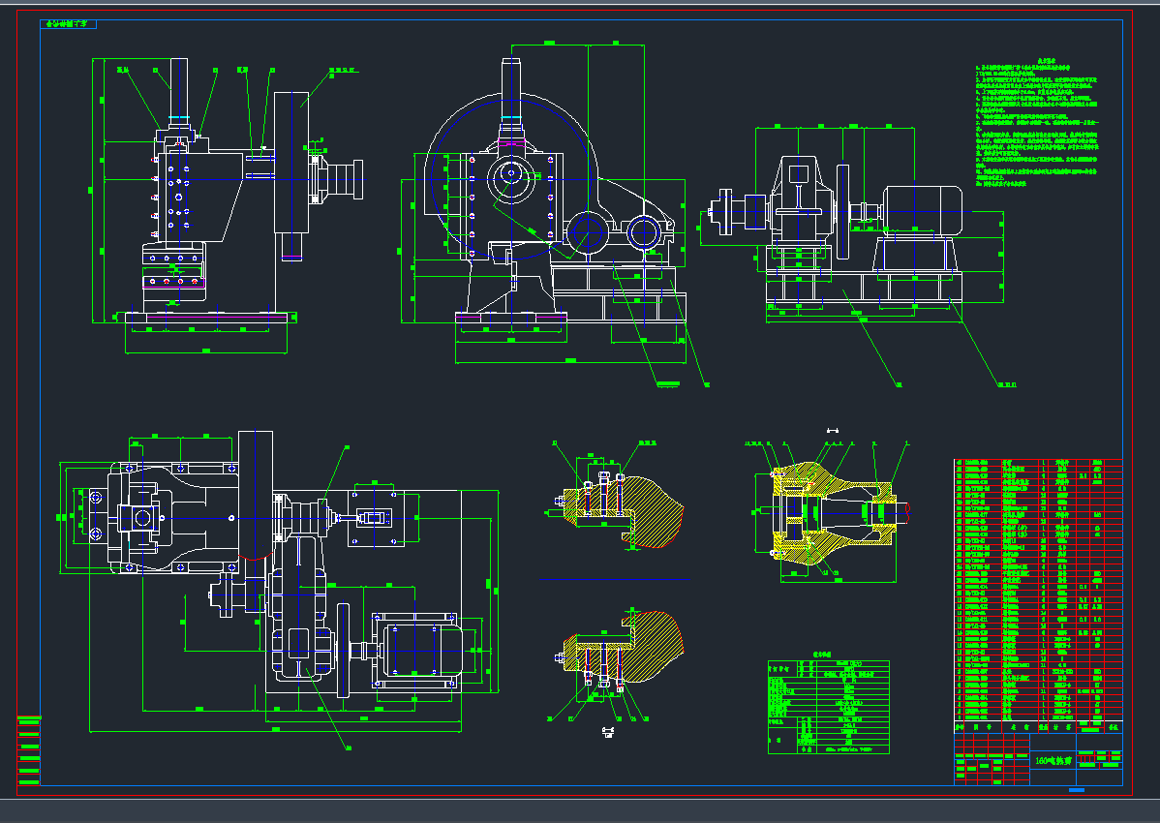The height and width of the screenshot is (823, 1160).
Task: Click the label box in the frame's top-left corner
Action: (69, 23)
